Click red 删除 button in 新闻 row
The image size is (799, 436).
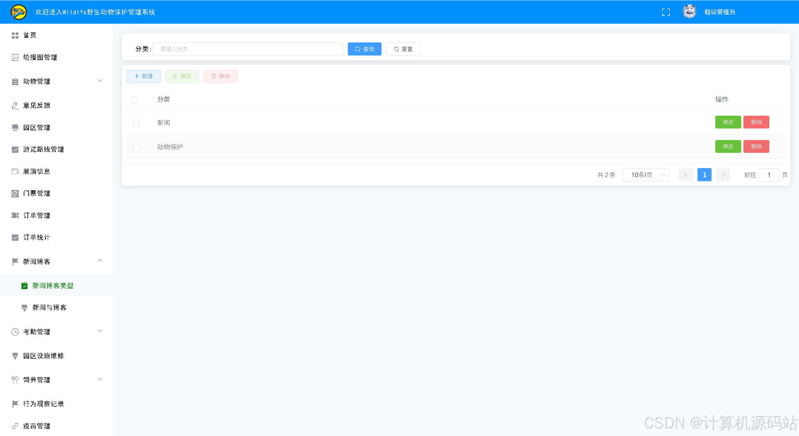click(756, 122)
